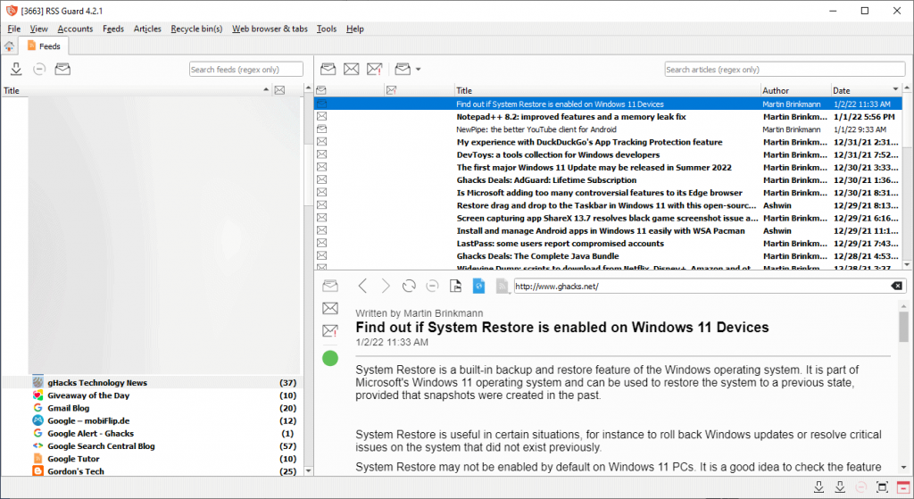The width and height of the screenshot is (914, 499).
Task: Select the Google – mobiFlip.de feed
Action: click(151, 420)
